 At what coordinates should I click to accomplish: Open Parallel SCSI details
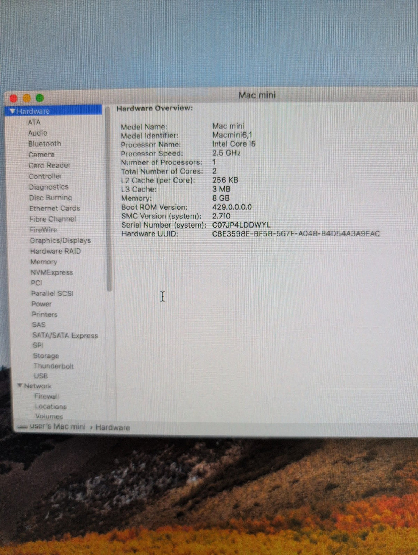click(x=52, y=293)
